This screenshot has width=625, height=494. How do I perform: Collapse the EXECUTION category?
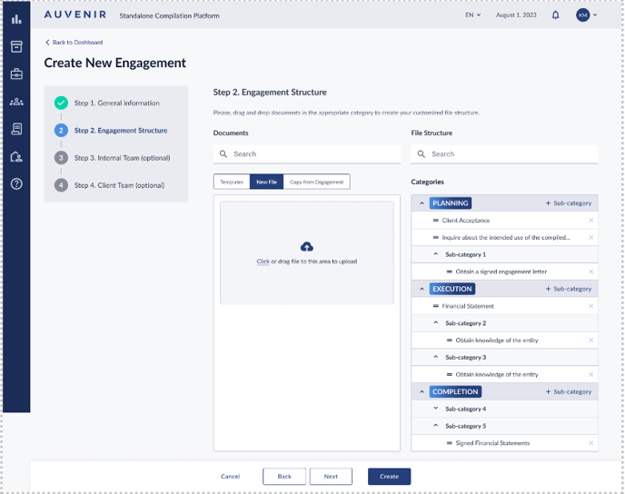pos(422,290)
